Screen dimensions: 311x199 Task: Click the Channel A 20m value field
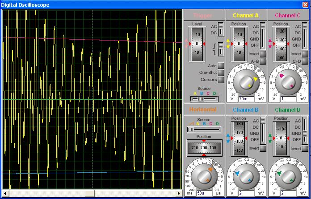pos(247,99)
